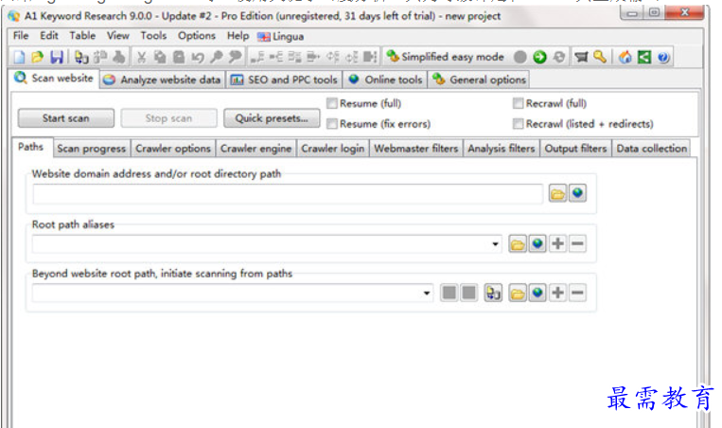The width and height of the screenshot is (722, 428).
Task: Click the gray refresh icon in toolbar
Action: click(559, 57)
